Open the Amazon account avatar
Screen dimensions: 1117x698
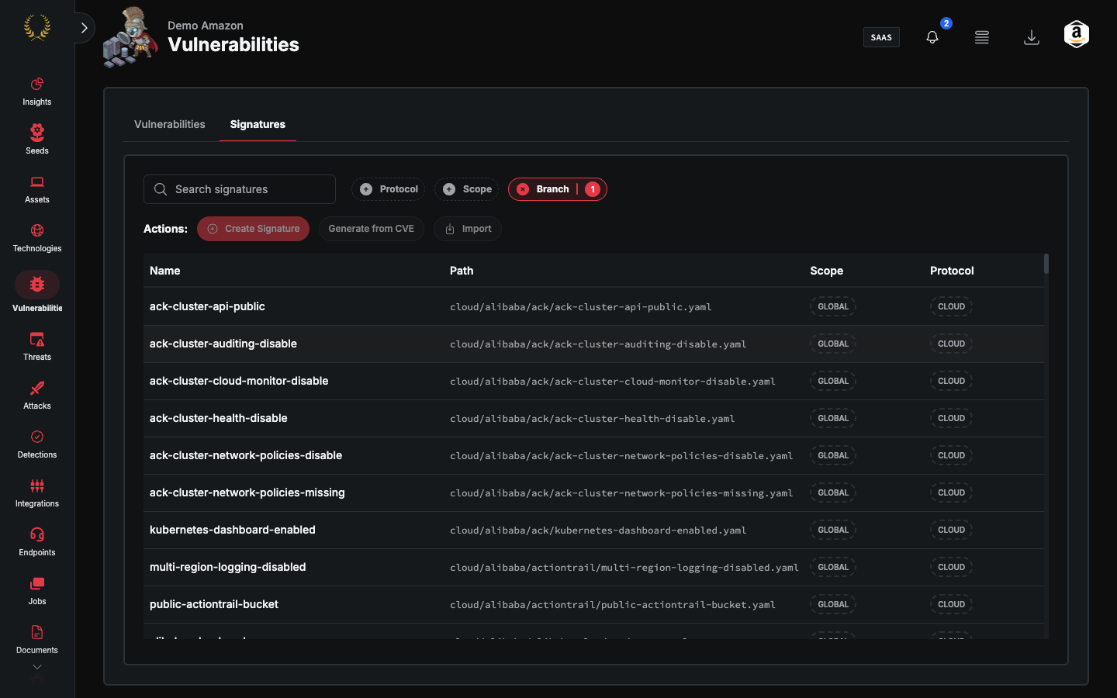1077,34
